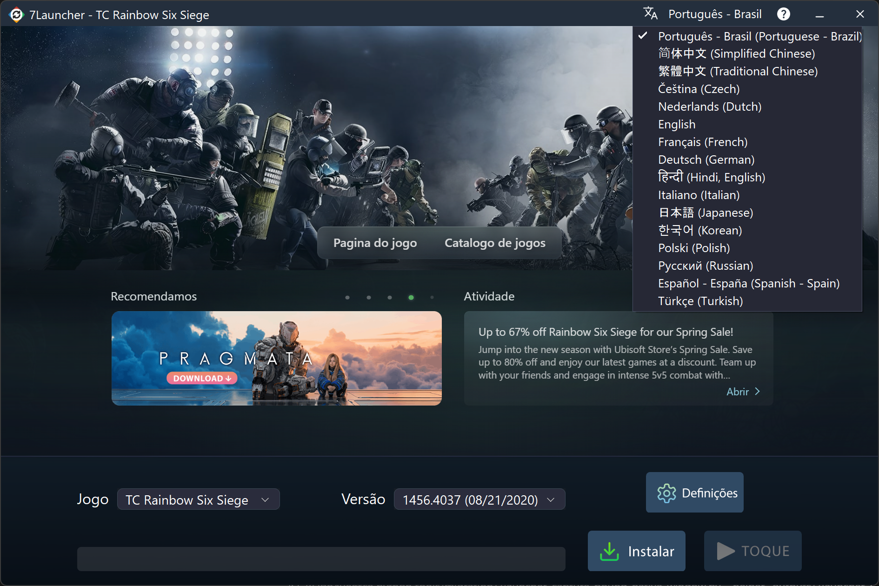Click the Atividade section heading
The height and width of the screenshot is (586, 879).
(489, 296)
